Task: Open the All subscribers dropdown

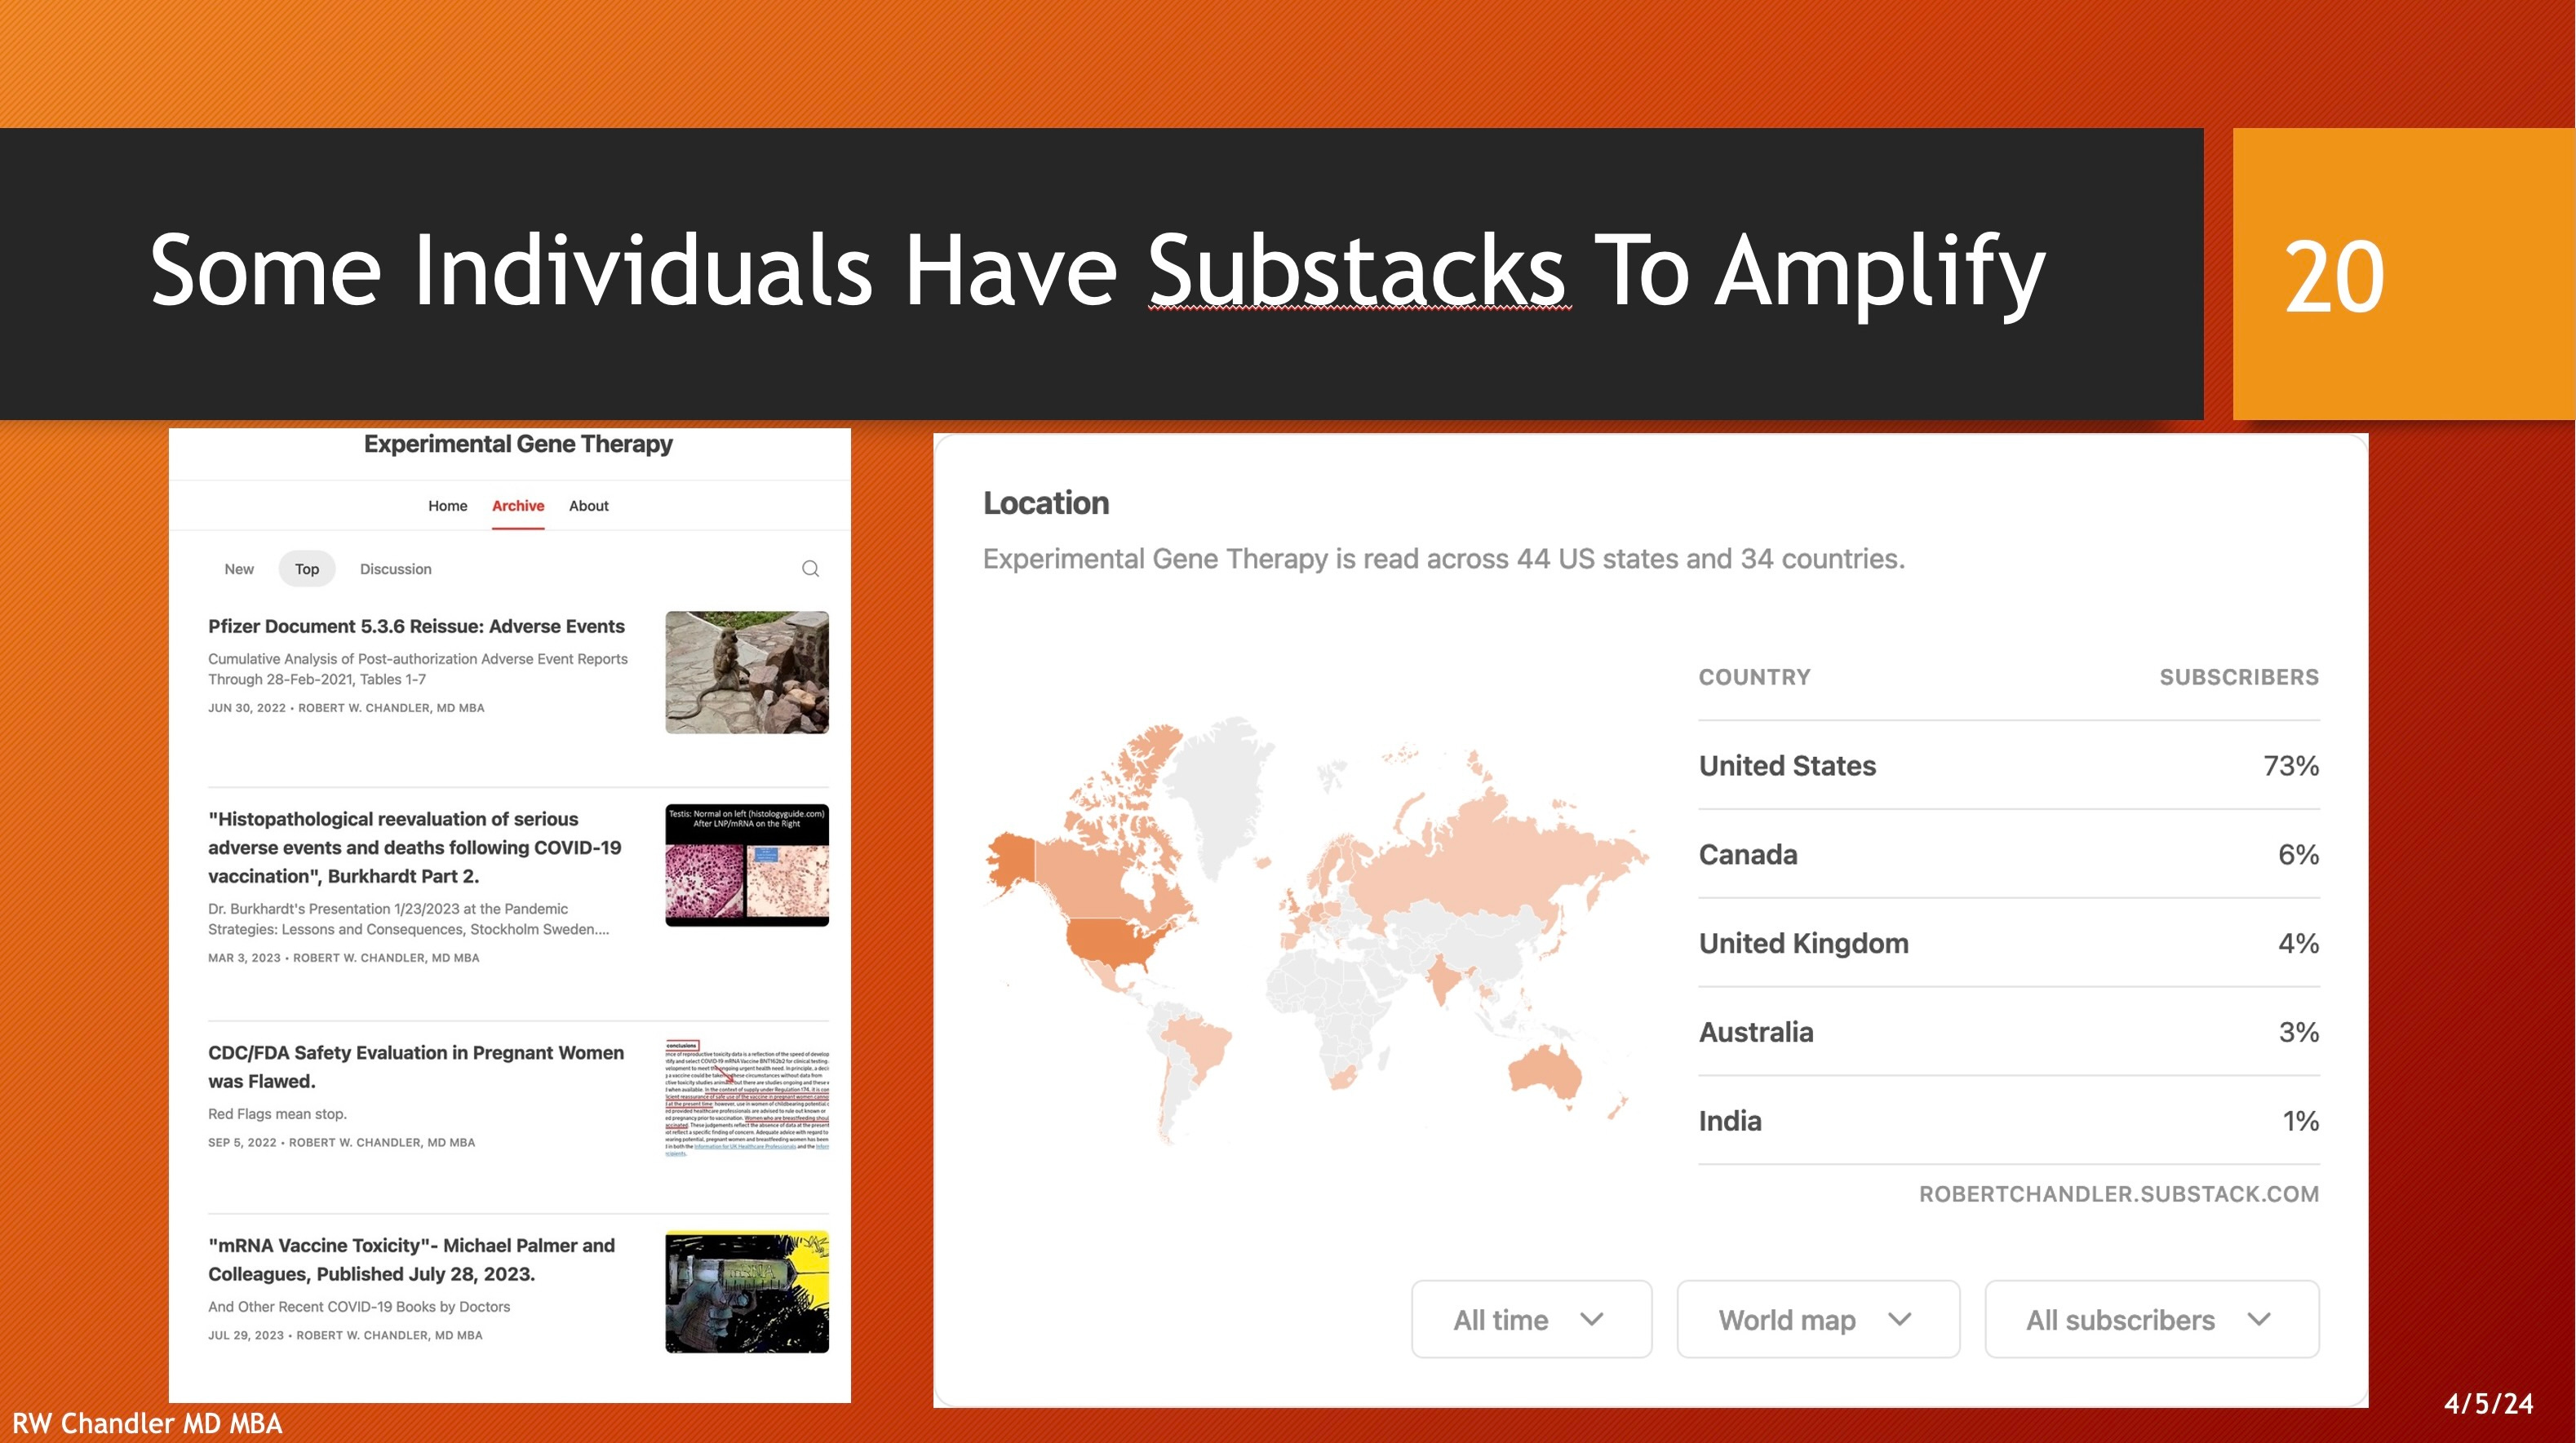Action: click(2152, 1319)
